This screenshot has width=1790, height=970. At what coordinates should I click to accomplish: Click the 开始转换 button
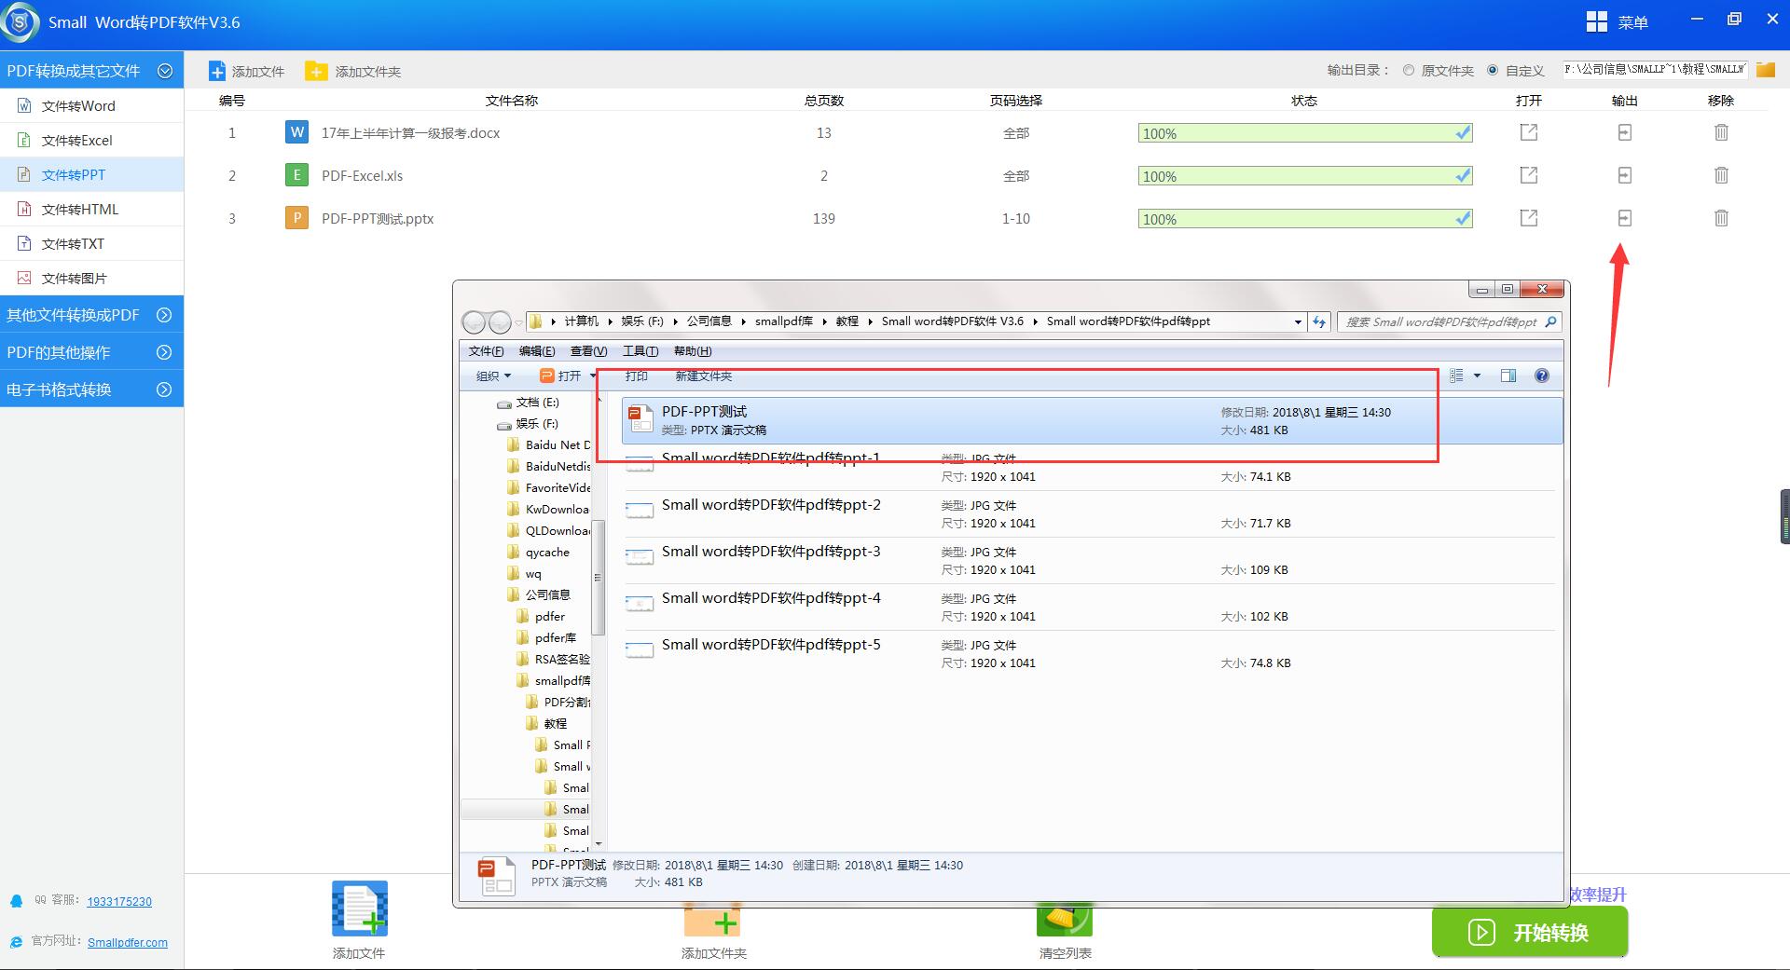click(x=1530, y=932)
